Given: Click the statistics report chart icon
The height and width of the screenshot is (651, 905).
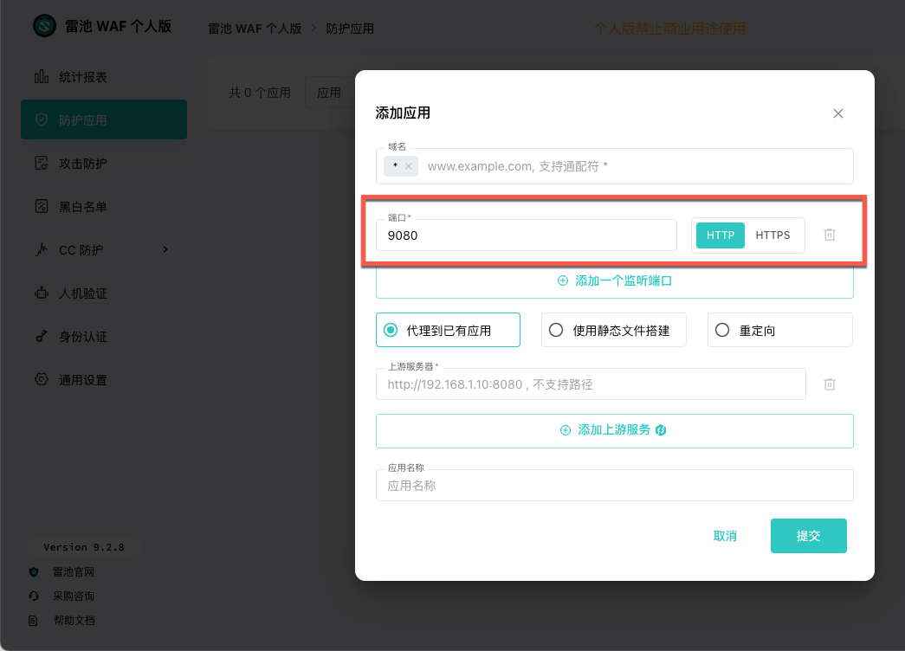Looking at the screenshot, I should [x=41, y=77].
